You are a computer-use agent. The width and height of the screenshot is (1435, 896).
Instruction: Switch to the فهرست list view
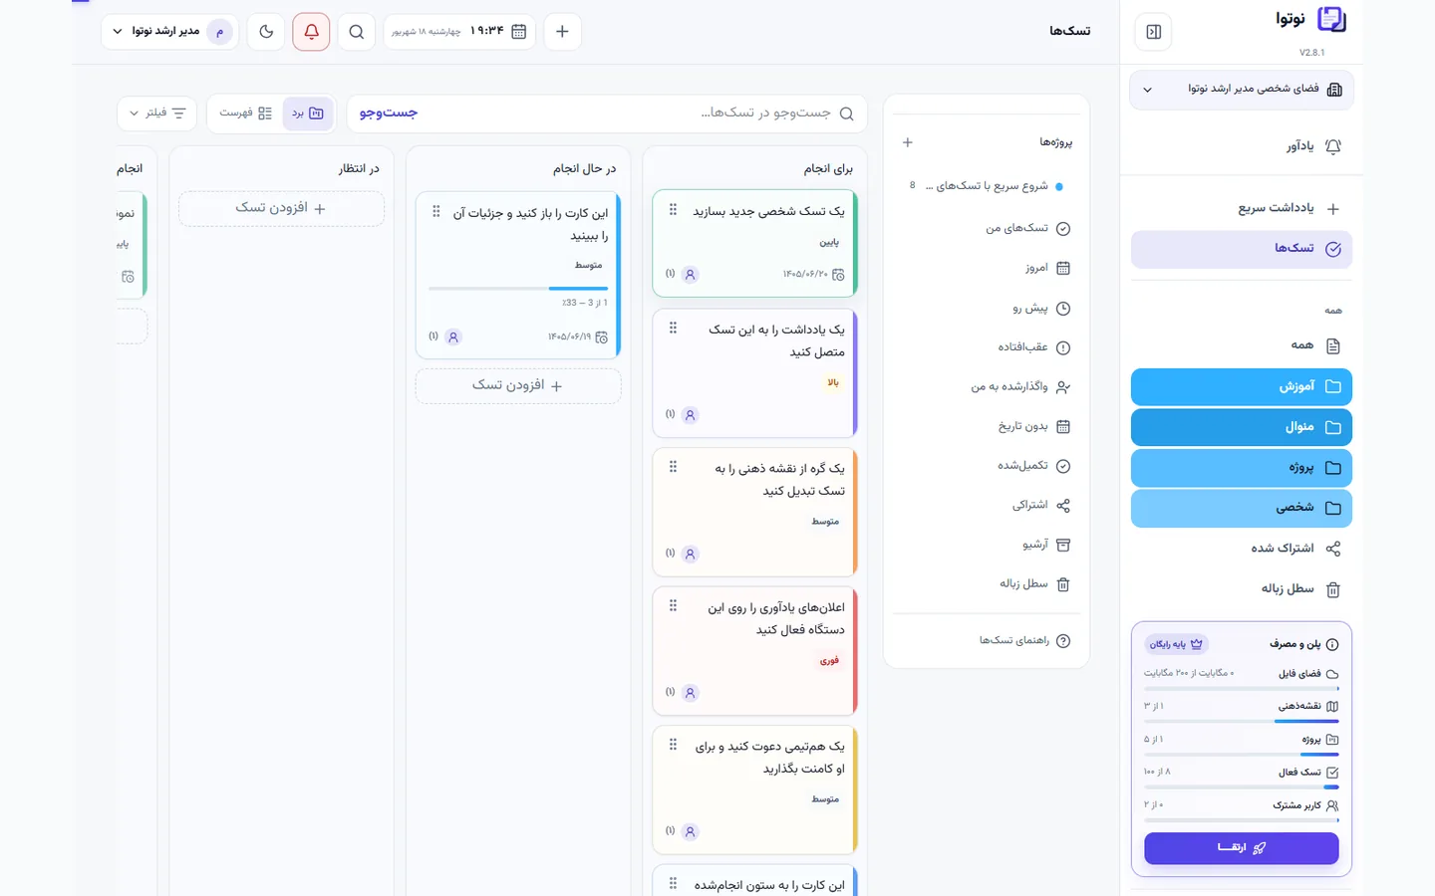pos(245,113)
